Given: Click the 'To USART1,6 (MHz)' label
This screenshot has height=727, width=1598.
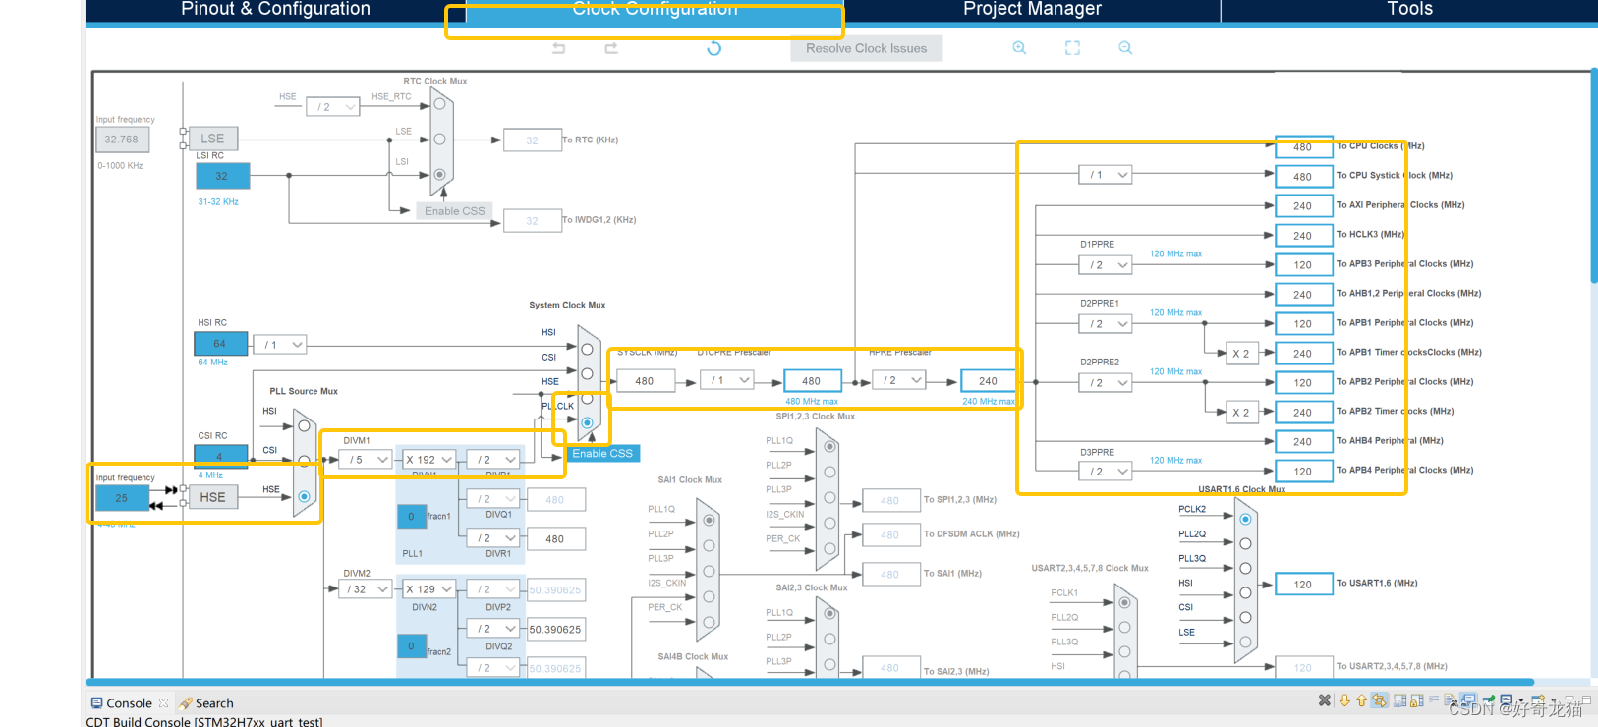Looking at the screenshot, I should (x=1377, y=583).
